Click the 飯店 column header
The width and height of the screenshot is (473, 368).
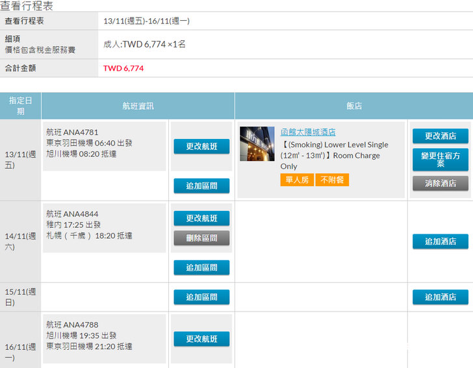[x=354, y=106]
